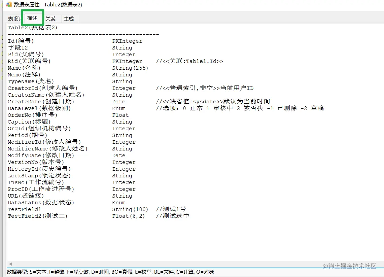
Task: Click the PKInteger type text
Action: (127, 41)
